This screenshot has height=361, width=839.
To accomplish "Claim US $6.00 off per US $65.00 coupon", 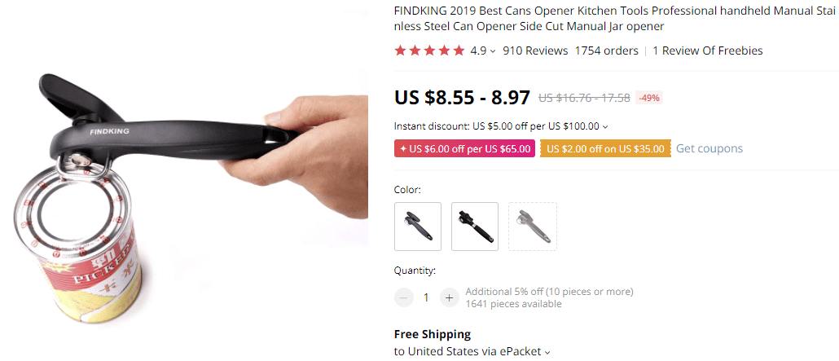I will [464, 149].
